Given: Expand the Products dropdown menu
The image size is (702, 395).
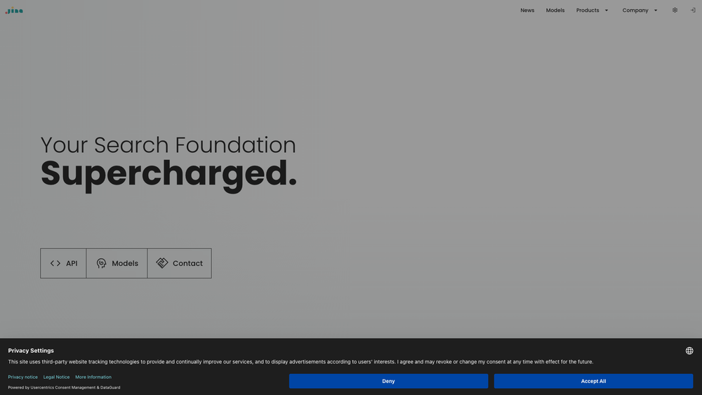Looking at the screenshot, I should [592, 11].
